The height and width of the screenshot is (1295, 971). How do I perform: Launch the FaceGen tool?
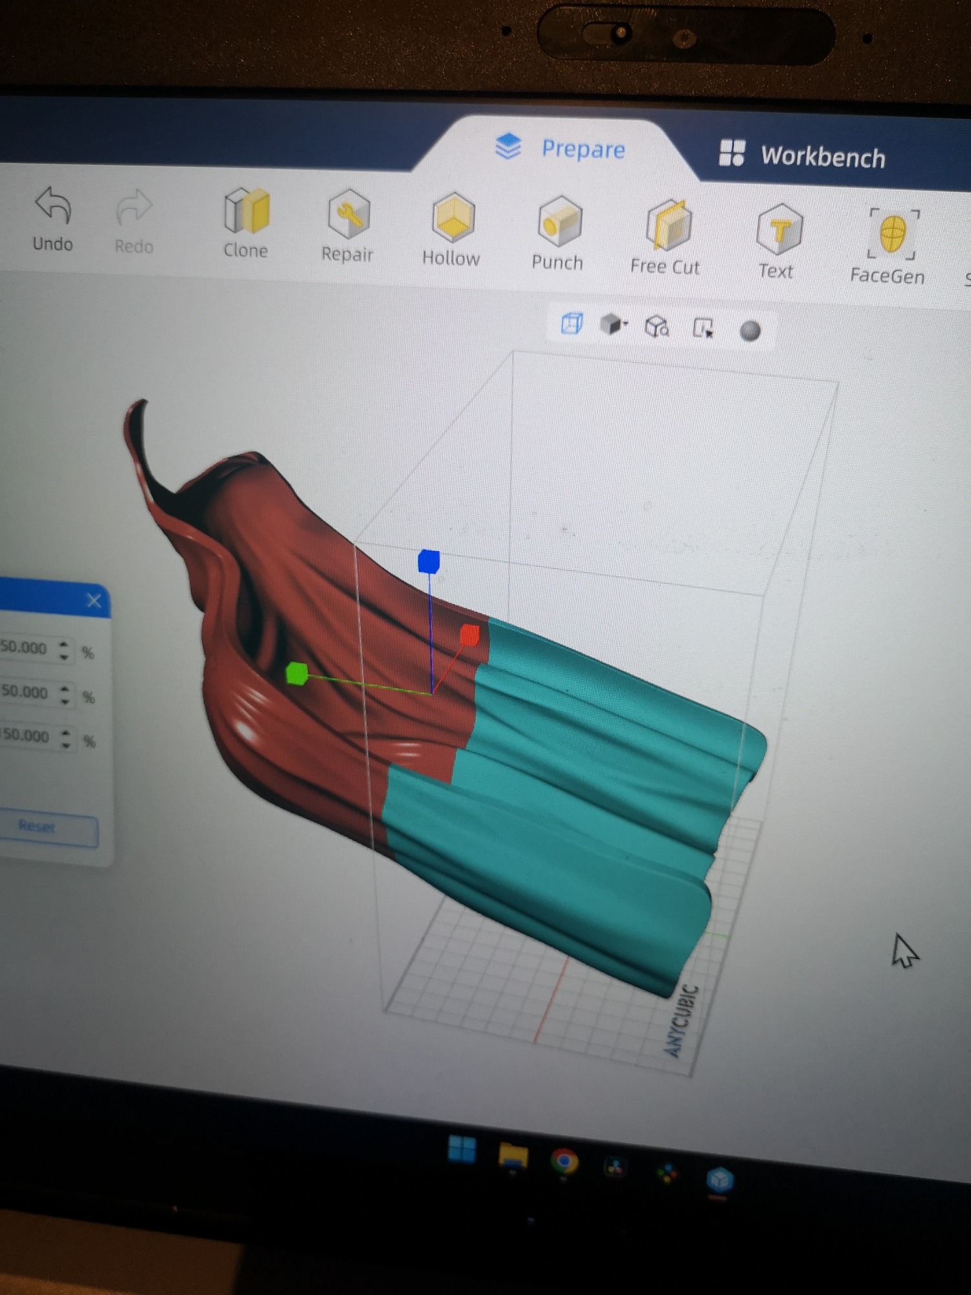click(x=892, y=234)
